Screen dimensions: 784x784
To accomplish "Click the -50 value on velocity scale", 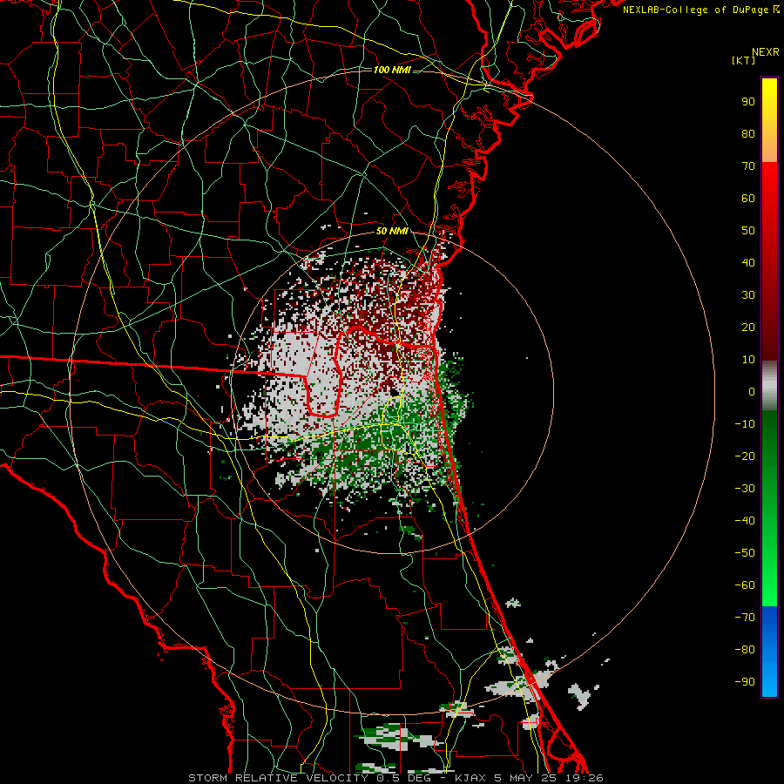I will (x=745, y=553).
